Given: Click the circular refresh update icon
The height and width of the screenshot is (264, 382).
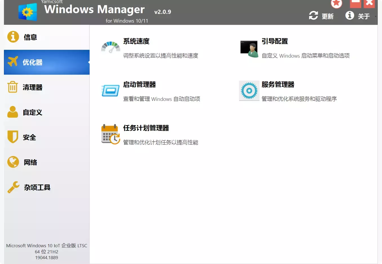Looking at the screenshot, I should coord(313,16).
